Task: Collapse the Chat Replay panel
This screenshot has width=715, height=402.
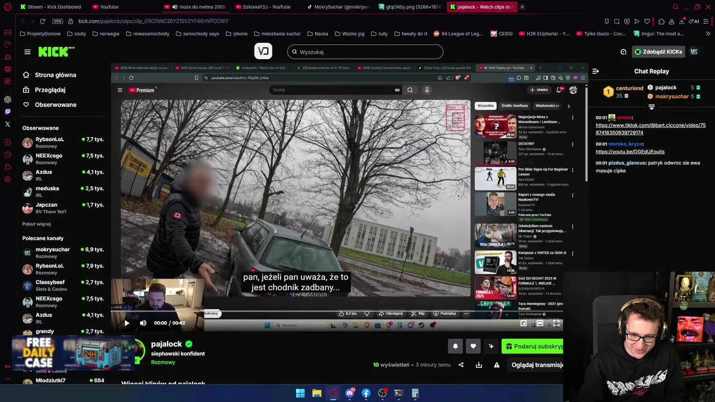Action: click(x=595, y=71)
